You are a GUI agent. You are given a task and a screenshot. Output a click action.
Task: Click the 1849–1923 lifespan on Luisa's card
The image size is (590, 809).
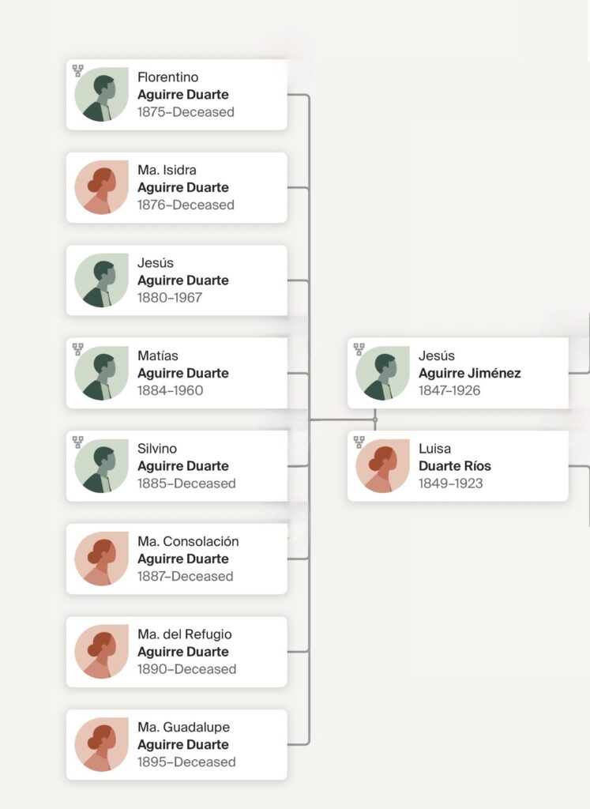point(450,484)
